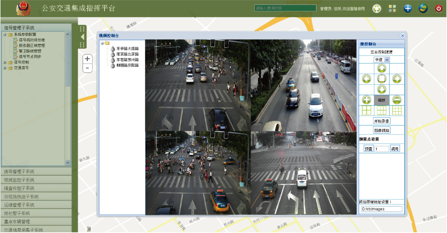Viewport: 447px width, 233px height.
Task: Click the 开始录像 button
Action: pos(382,121)
